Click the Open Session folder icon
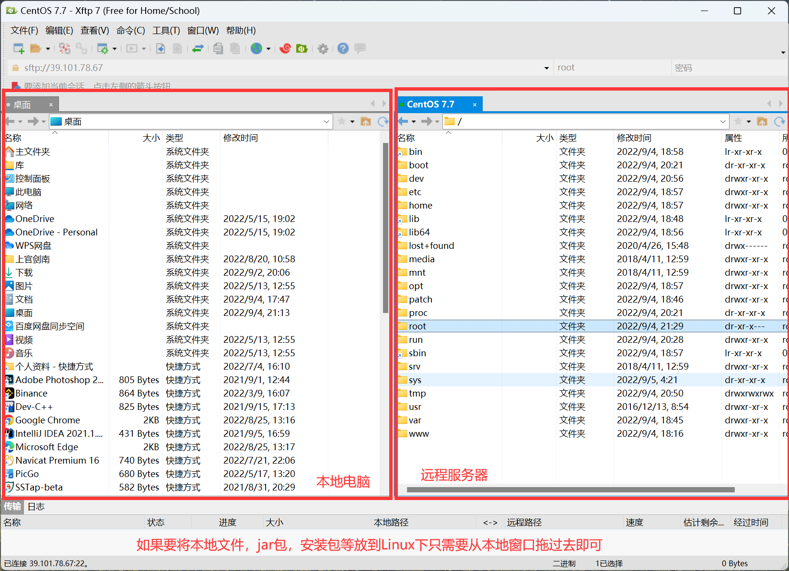Viewport: 789px width, 571px height. point(35,48)
